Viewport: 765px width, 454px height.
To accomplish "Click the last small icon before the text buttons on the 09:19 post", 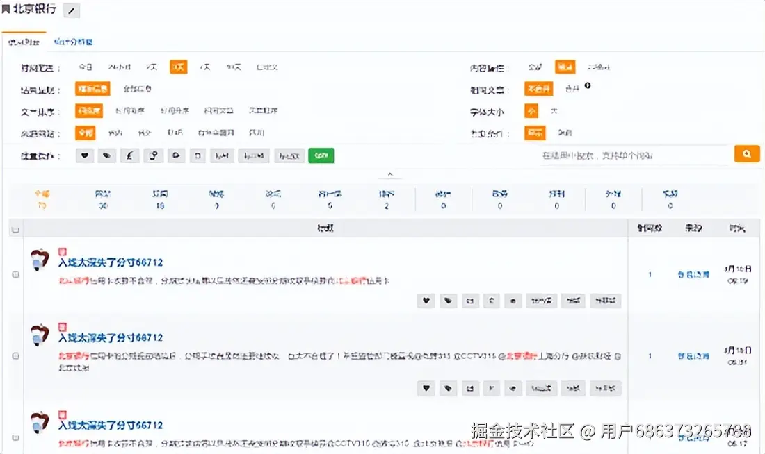I will pos(513,301).
